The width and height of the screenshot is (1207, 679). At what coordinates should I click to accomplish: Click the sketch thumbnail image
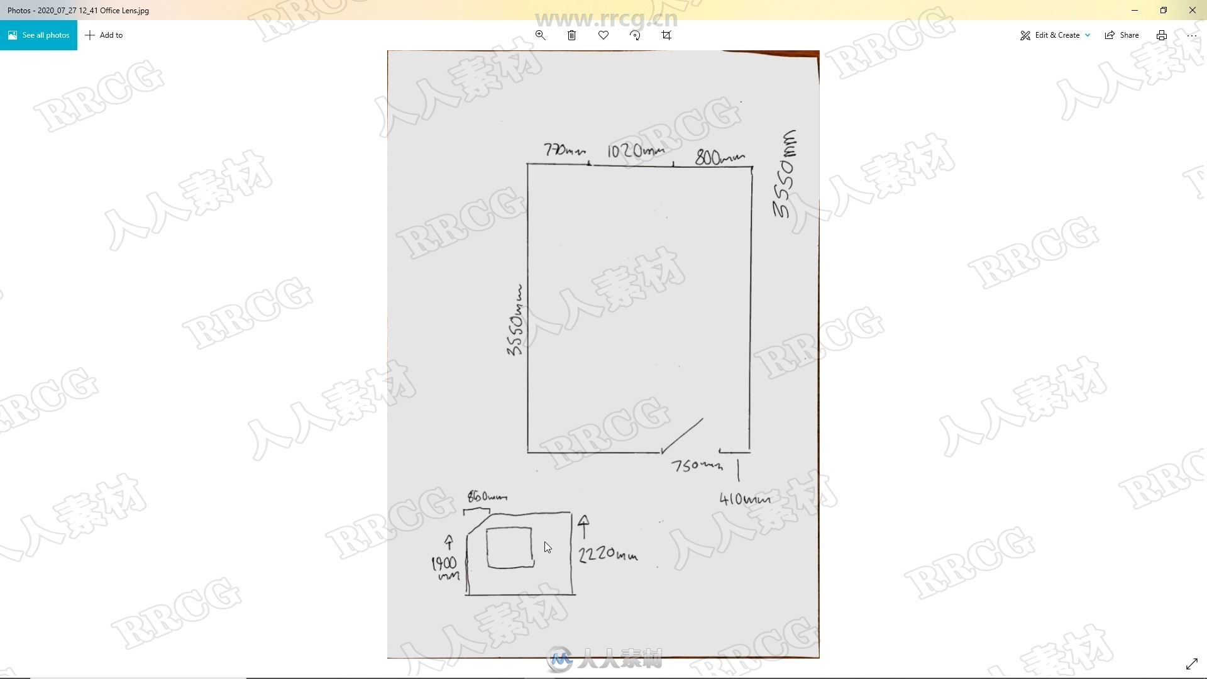point(514,551)
